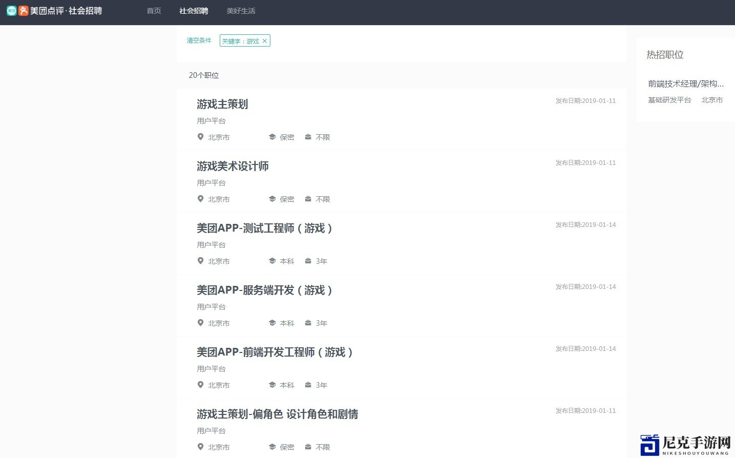Click 3年 under 美团APP-服务端开发（游戏）
Viewport: 735px width, 458px height.
[321, 323]
